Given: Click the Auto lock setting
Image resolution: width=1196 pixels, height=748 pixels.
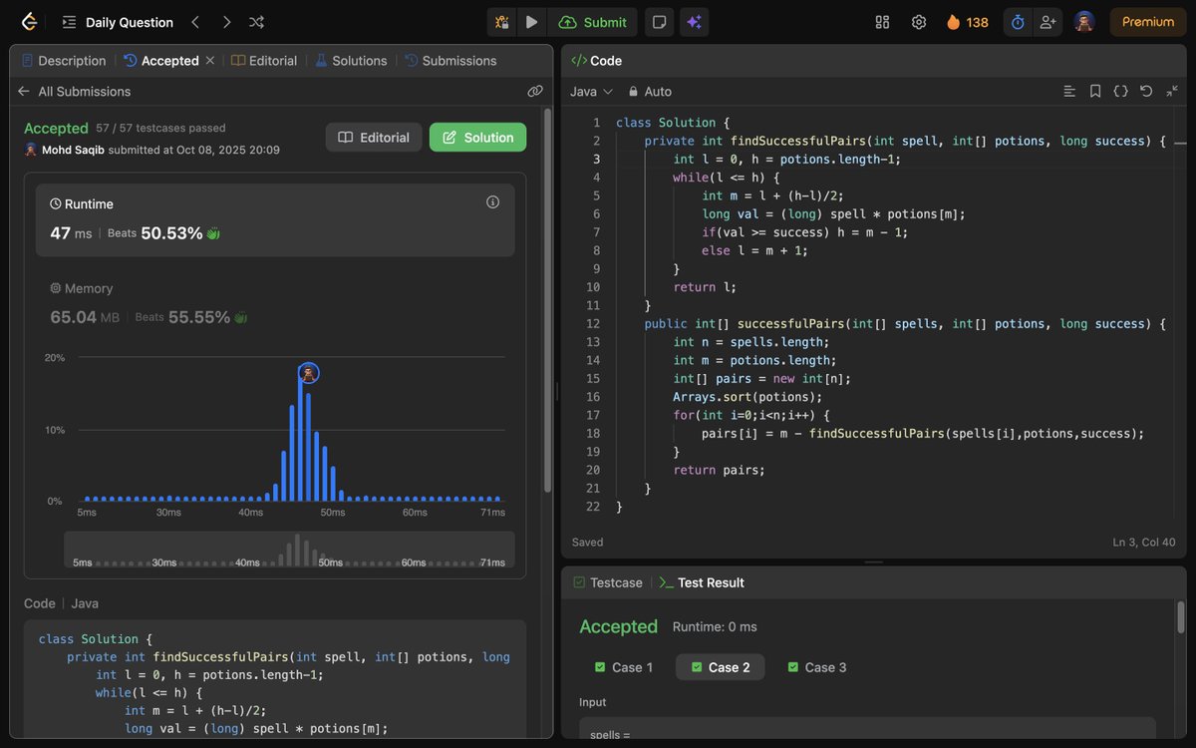Looking at the screenshot, I should (650, 91).
